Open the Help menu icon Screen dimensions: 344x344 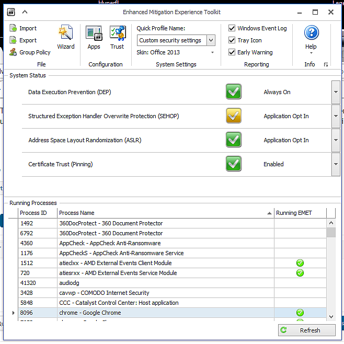pyautogui.click(x=311, y=32)
